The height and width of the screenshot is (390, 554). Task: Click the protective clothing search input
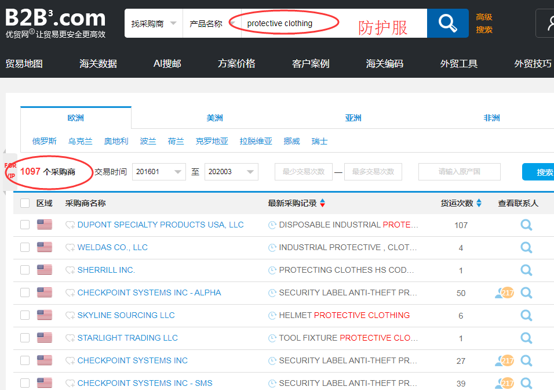[334, 23]
